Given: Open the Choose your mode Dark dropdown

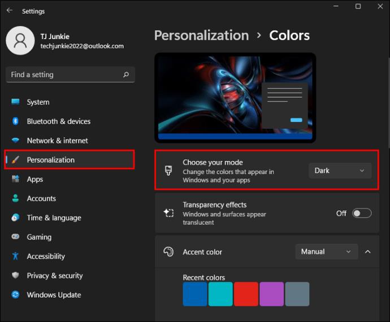Looking at the screenshot, I should [340, 171].
